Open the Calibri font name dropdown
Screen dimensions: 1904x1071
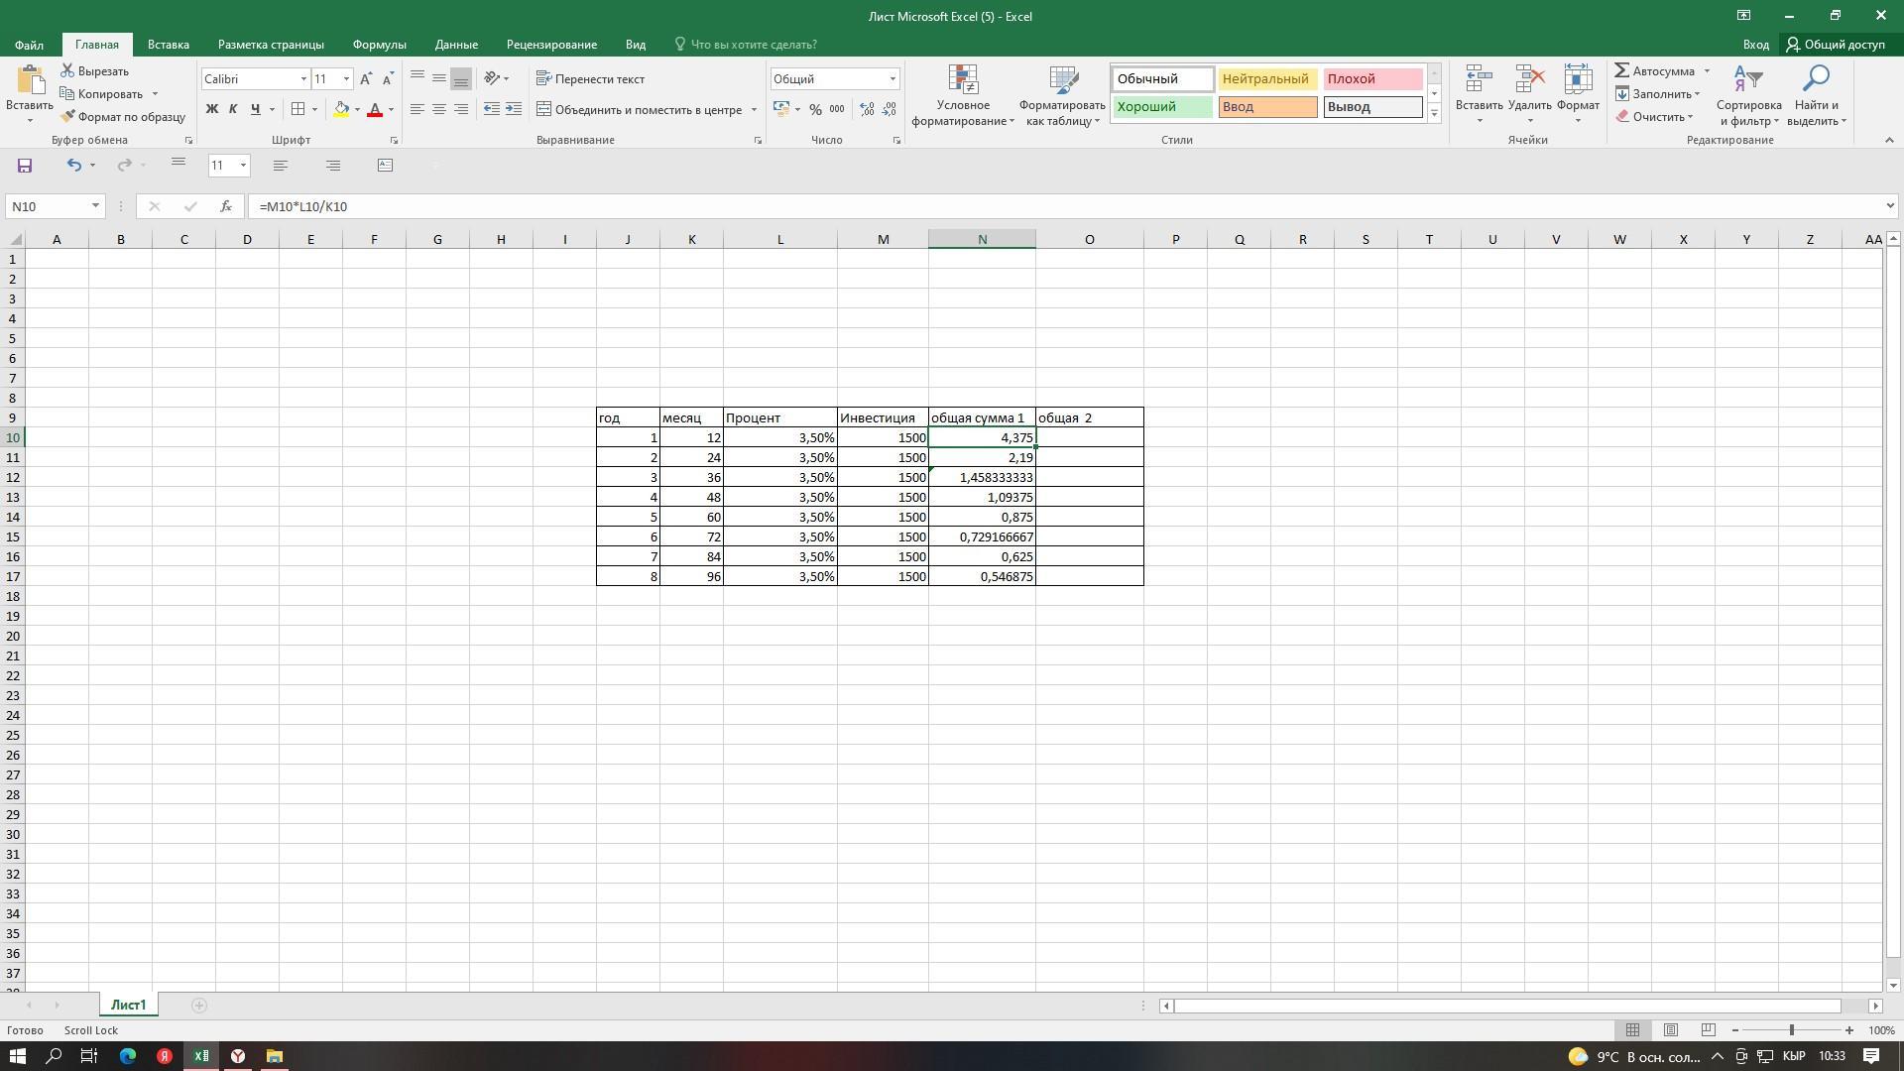(x=303, y=79)
